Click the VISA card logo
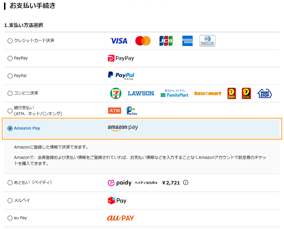This screenshot has width=284, height=229. (119, 41)
